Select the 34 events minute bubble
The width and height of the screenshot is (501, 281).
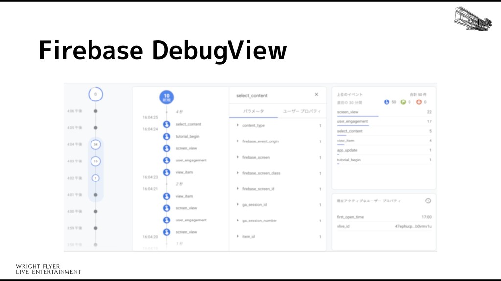pyautogui.click(x=95, y=144)
